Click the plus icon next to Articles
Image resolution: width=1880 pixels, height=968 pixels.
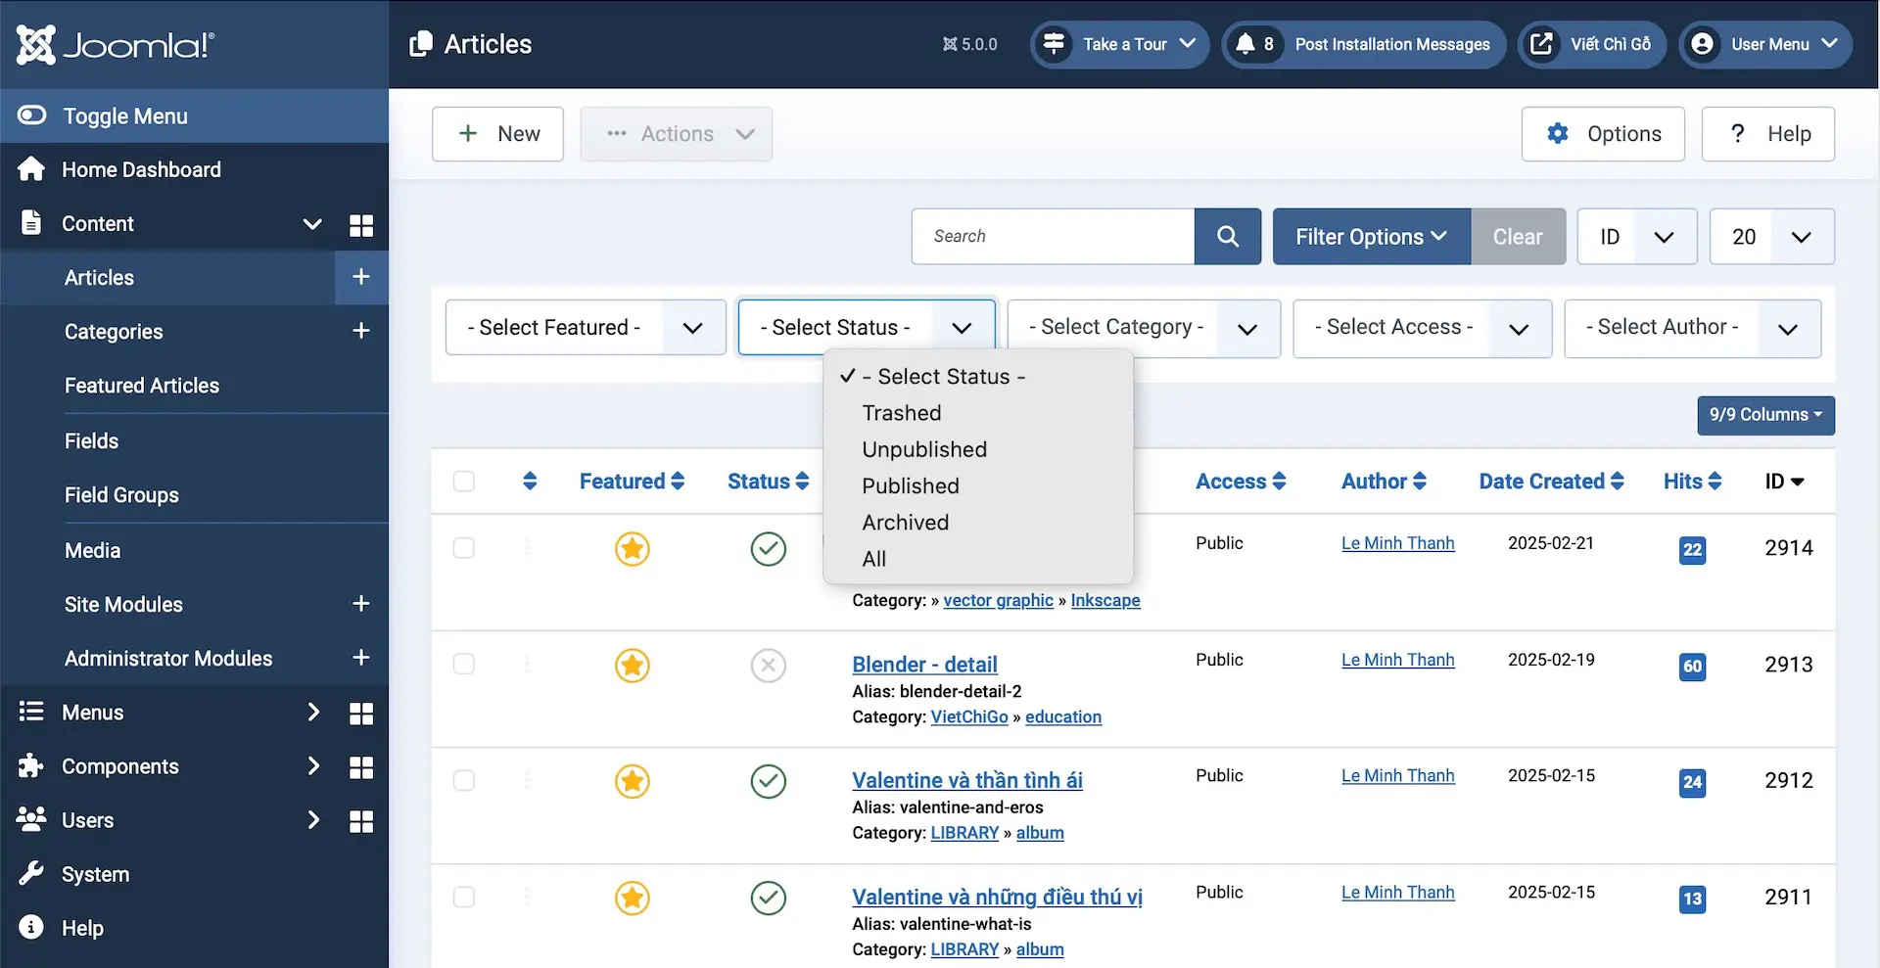point(360,277)
